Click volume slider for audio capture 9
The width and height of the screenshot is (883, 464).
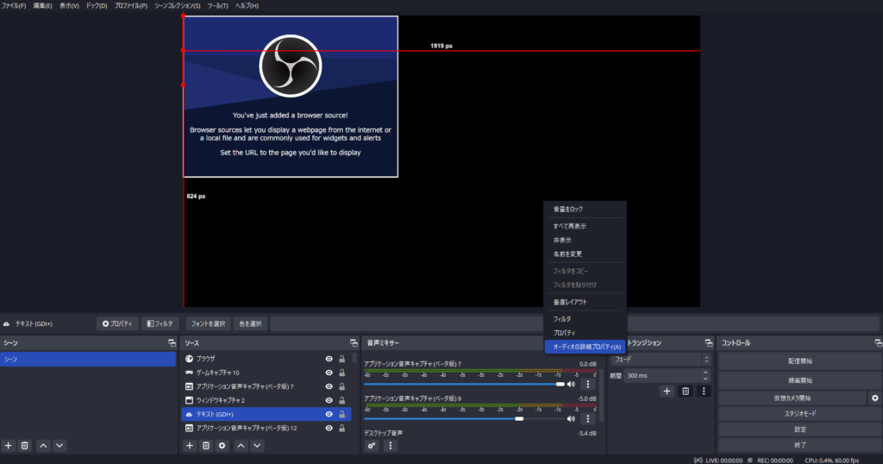point(464,418)
